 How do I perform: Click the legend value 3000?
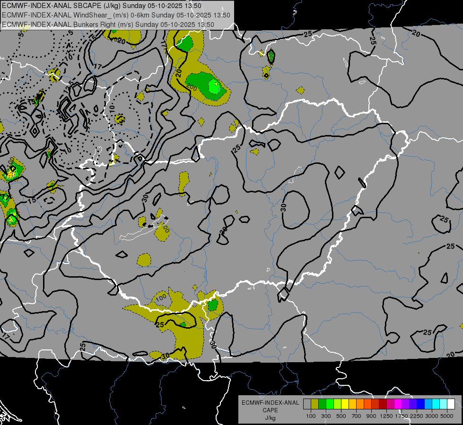coord(432,416)
